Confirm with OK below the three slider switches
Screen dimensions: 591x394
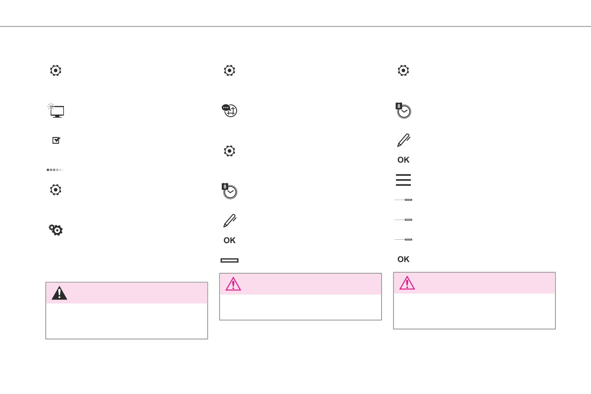click(x=404, y=259)
